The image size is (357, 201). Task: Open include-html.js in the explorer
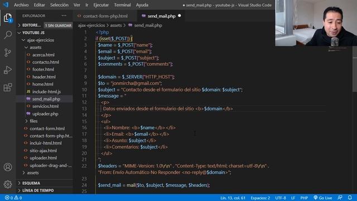pyautogui.click(x=46, y=92)
